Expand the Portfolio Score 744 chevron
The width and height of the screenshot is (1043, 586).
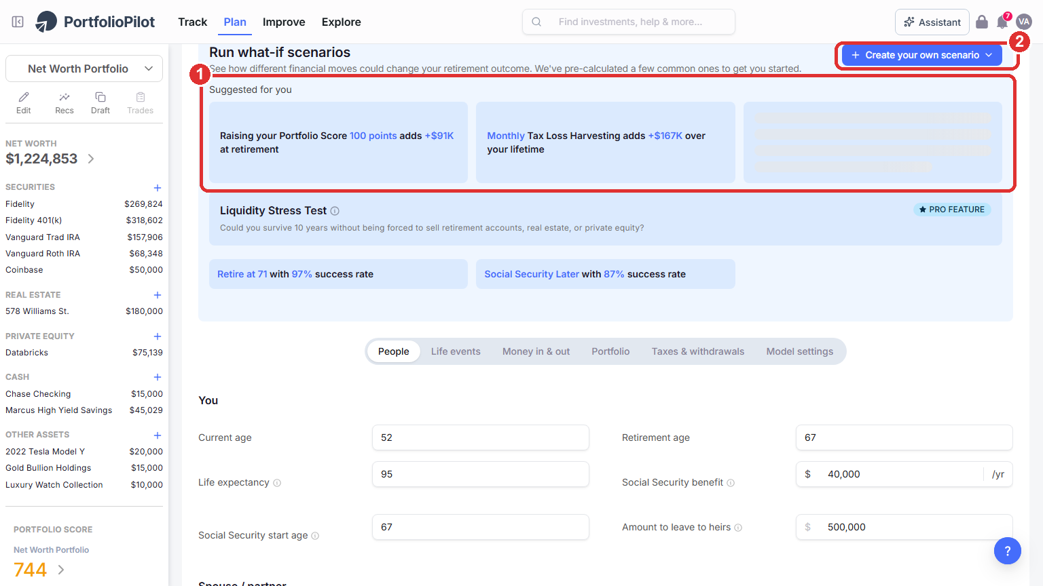pyautogui.click(x=61, y=570)
